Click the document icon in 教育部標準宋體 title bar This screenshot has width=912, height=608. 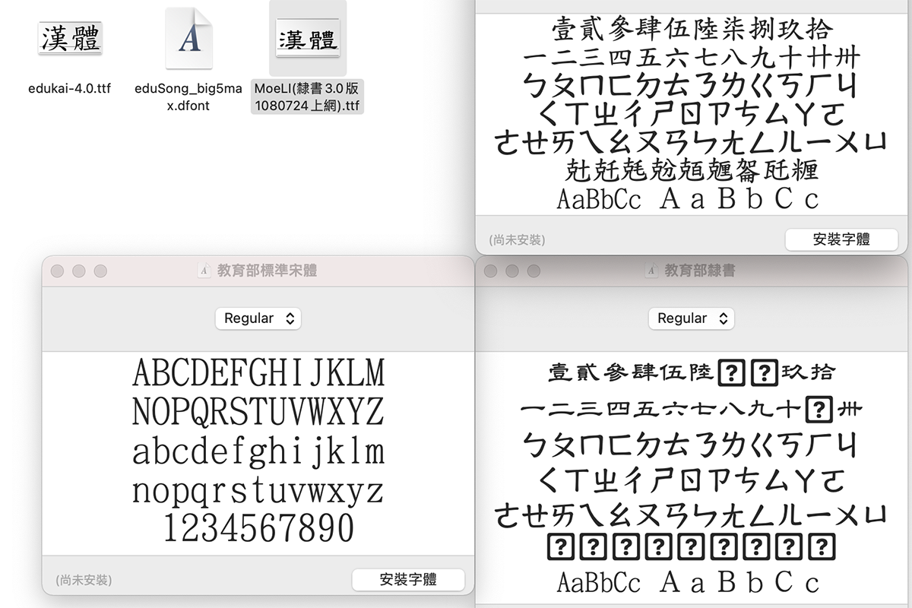point(202,270)
